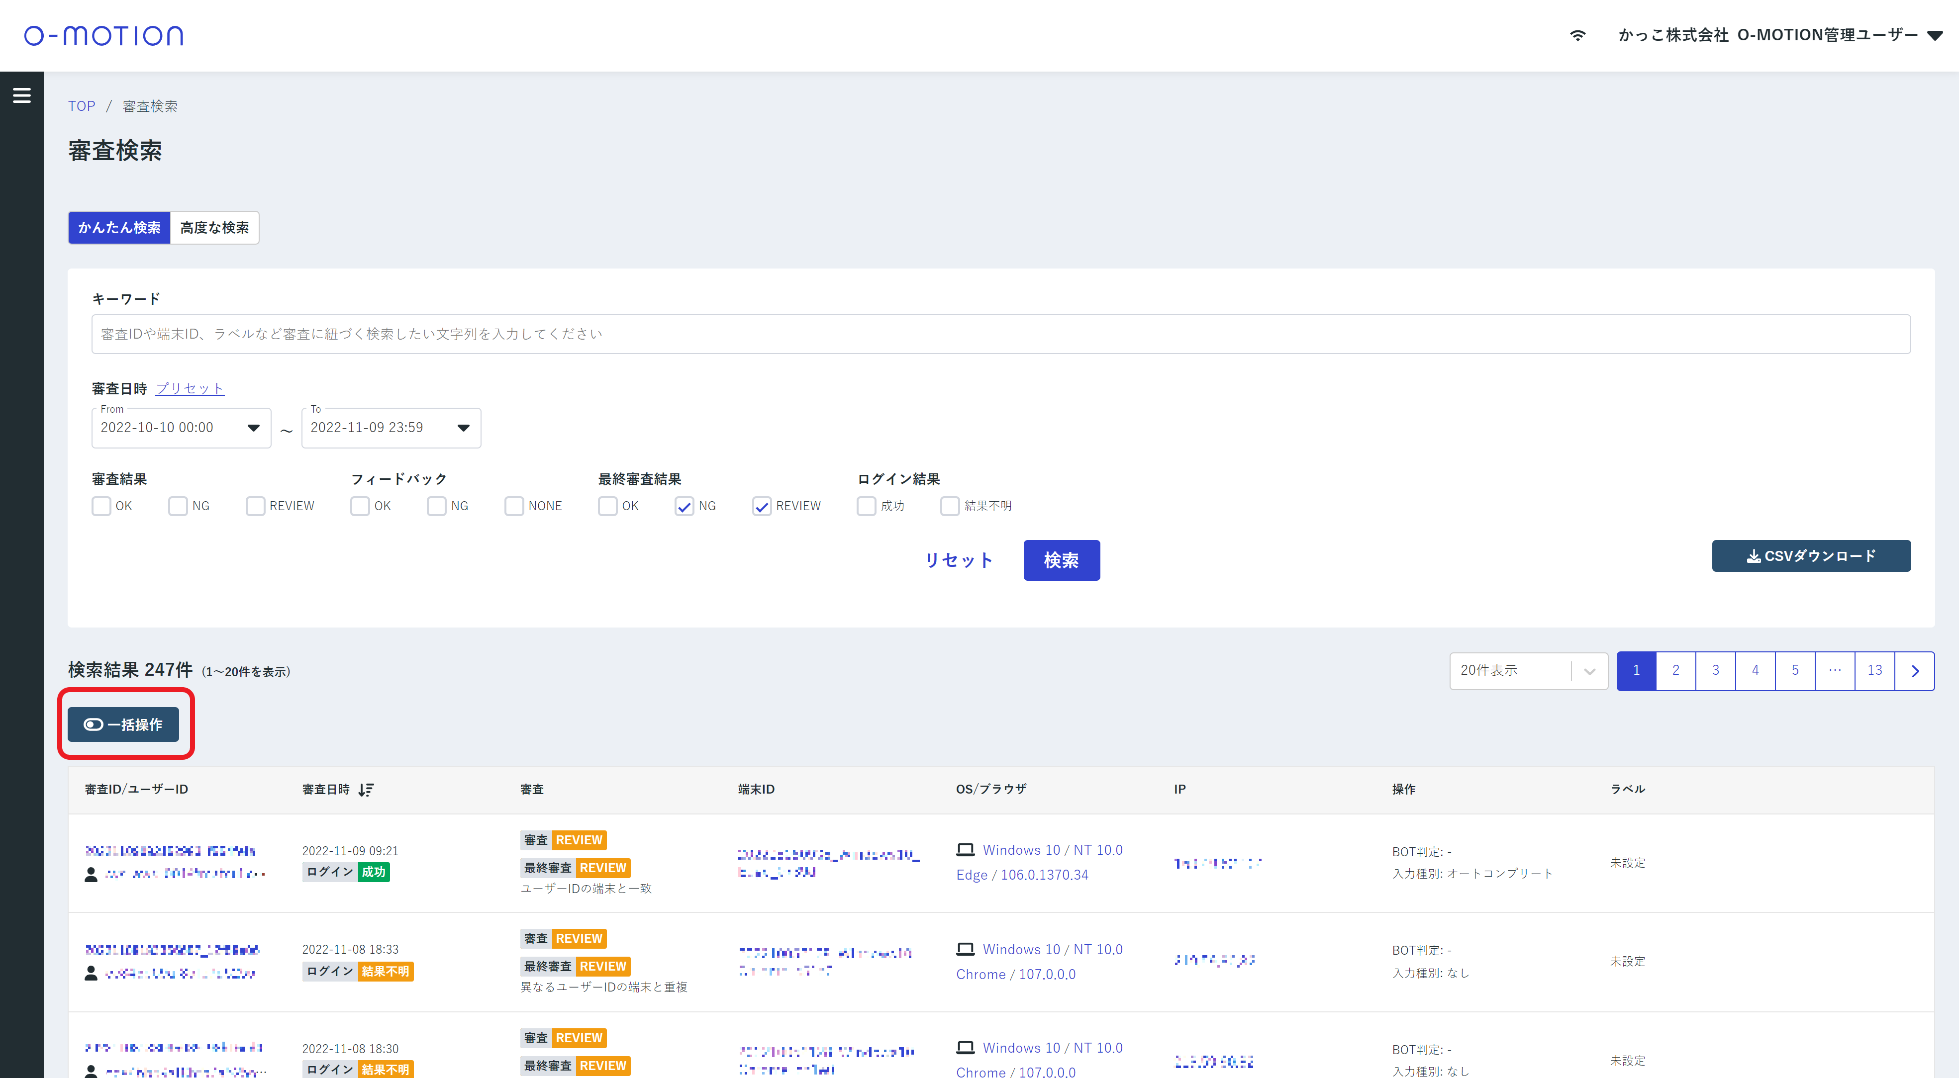Uncheck NG under 最終審査結果
The width and height of the screenshot is (1959, 1078).
pos(684,506)
